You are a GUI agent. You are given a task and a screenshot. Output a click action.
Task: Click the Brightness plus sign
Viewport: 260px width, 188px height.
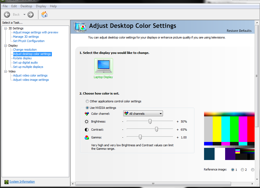point(178,121)
